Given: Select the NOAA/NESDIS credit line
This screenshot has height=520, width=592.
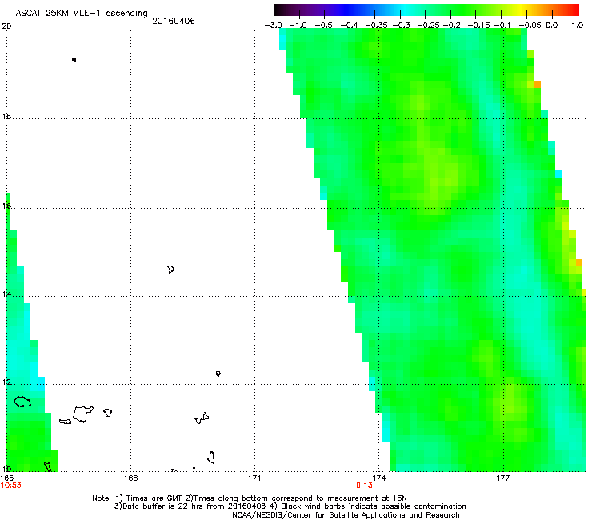Looking at the screenshot, I should (x=346, y=515).
